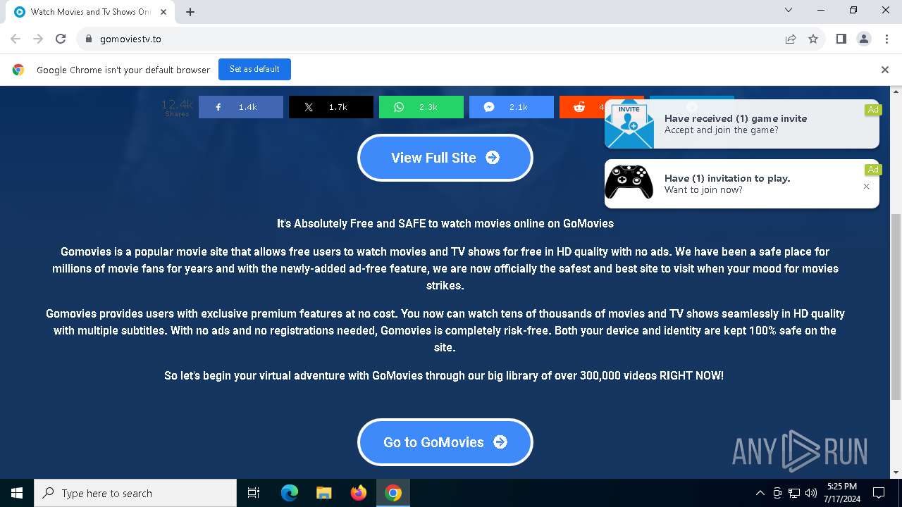Screen dimensions: 902x507
Task: Open the game invite ad notification
Action: pos(741,124)
